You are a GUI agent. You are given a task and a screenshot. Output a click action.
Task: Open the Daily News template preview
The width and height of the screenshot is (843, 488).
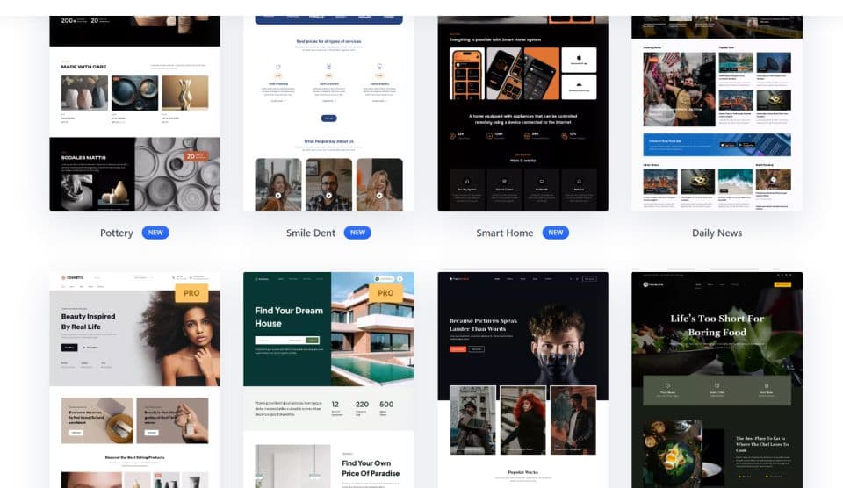click(717, 113)
